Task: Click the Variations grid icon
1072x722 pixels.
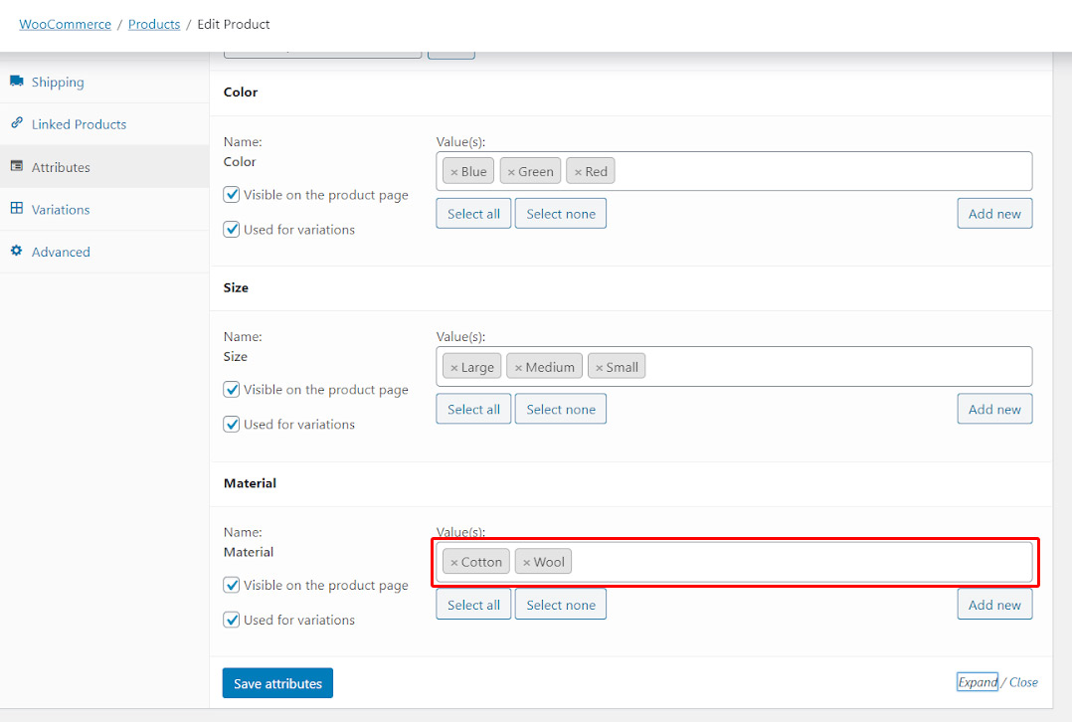Action: tap(16, 208)
